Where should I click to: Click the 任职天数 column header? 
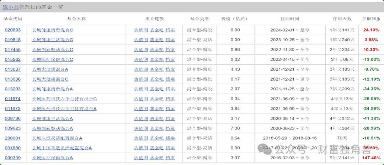342,19
